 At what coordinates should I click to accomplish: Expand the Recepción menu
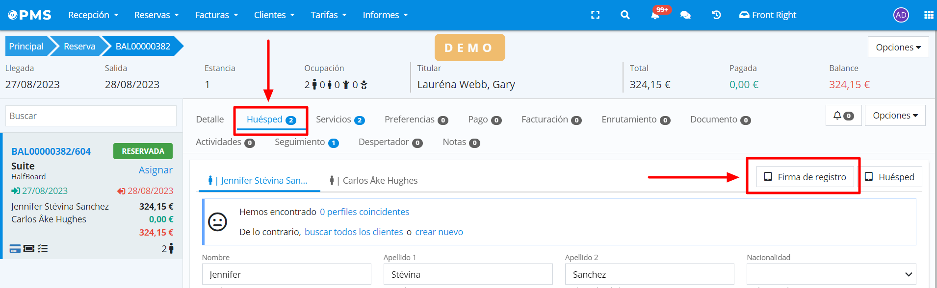[x=93, y=15]
